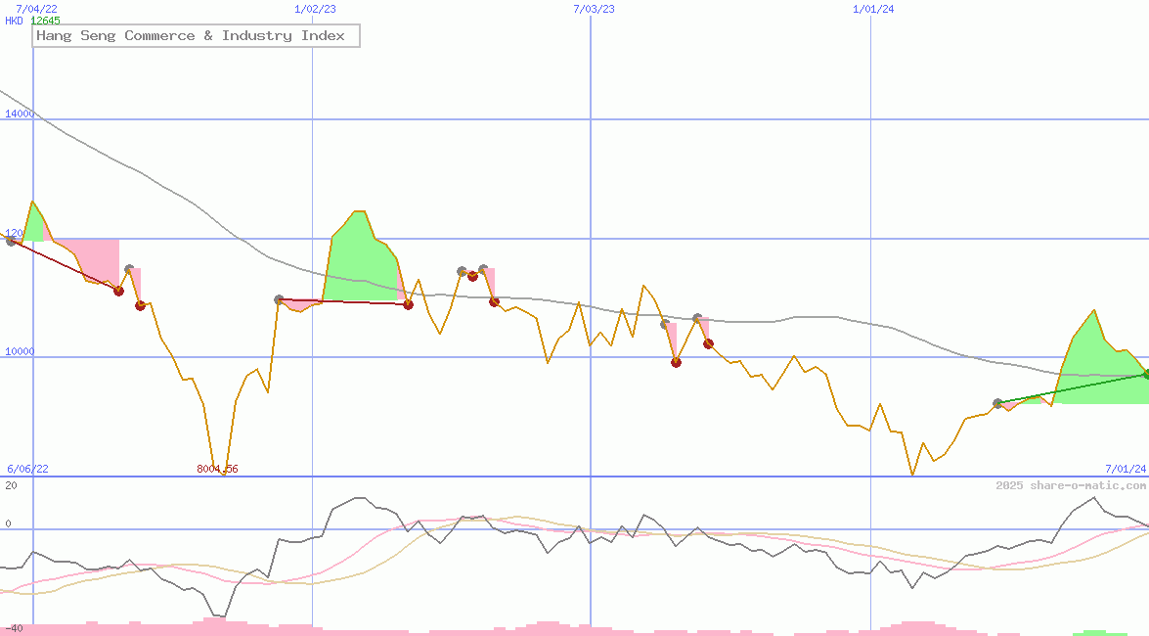Click the red marker just below the 10000 line

click(x=677, y=362)
